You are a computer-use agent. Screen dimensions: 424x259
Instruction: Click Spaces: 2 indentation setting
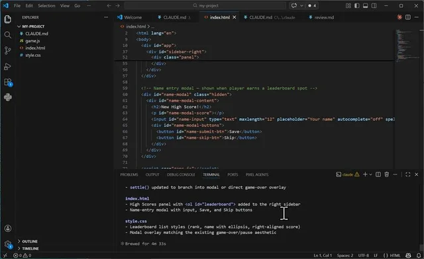click(345, 255)
